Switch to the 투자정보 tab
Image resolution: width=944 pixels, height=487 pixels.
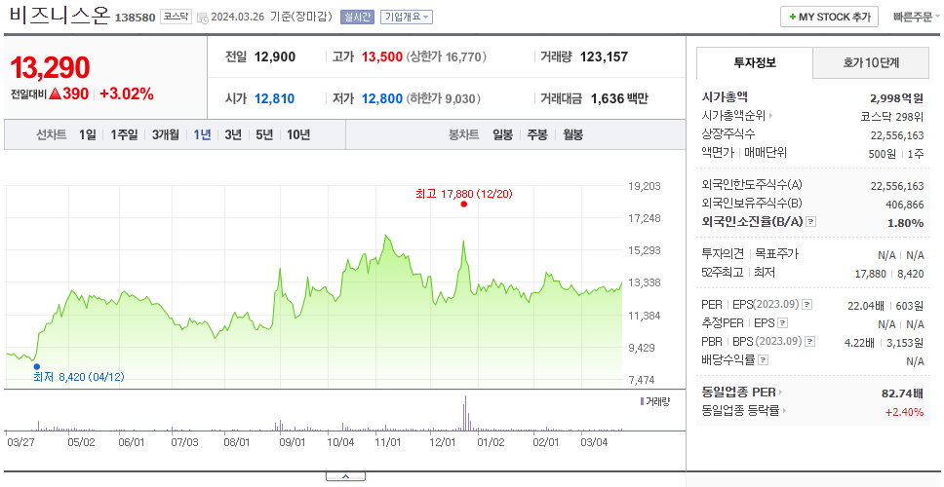click(755, 62)
